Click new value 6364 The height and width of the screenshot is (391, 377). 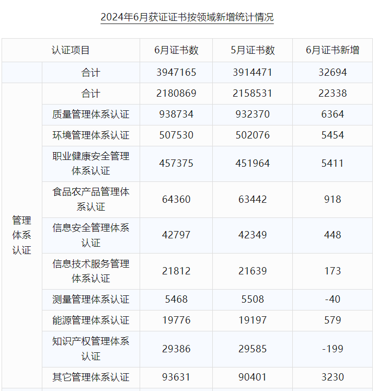[333, 114]
